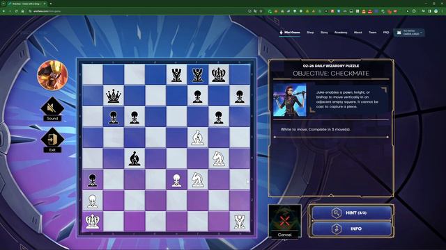Select the black rook on f8

(198, 75)
